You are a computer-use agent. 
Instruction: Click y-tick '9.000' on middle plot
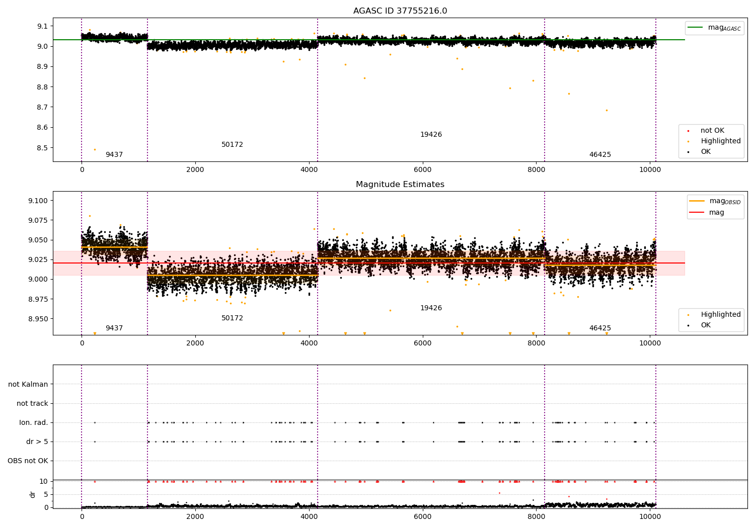[x=38, y=280]
